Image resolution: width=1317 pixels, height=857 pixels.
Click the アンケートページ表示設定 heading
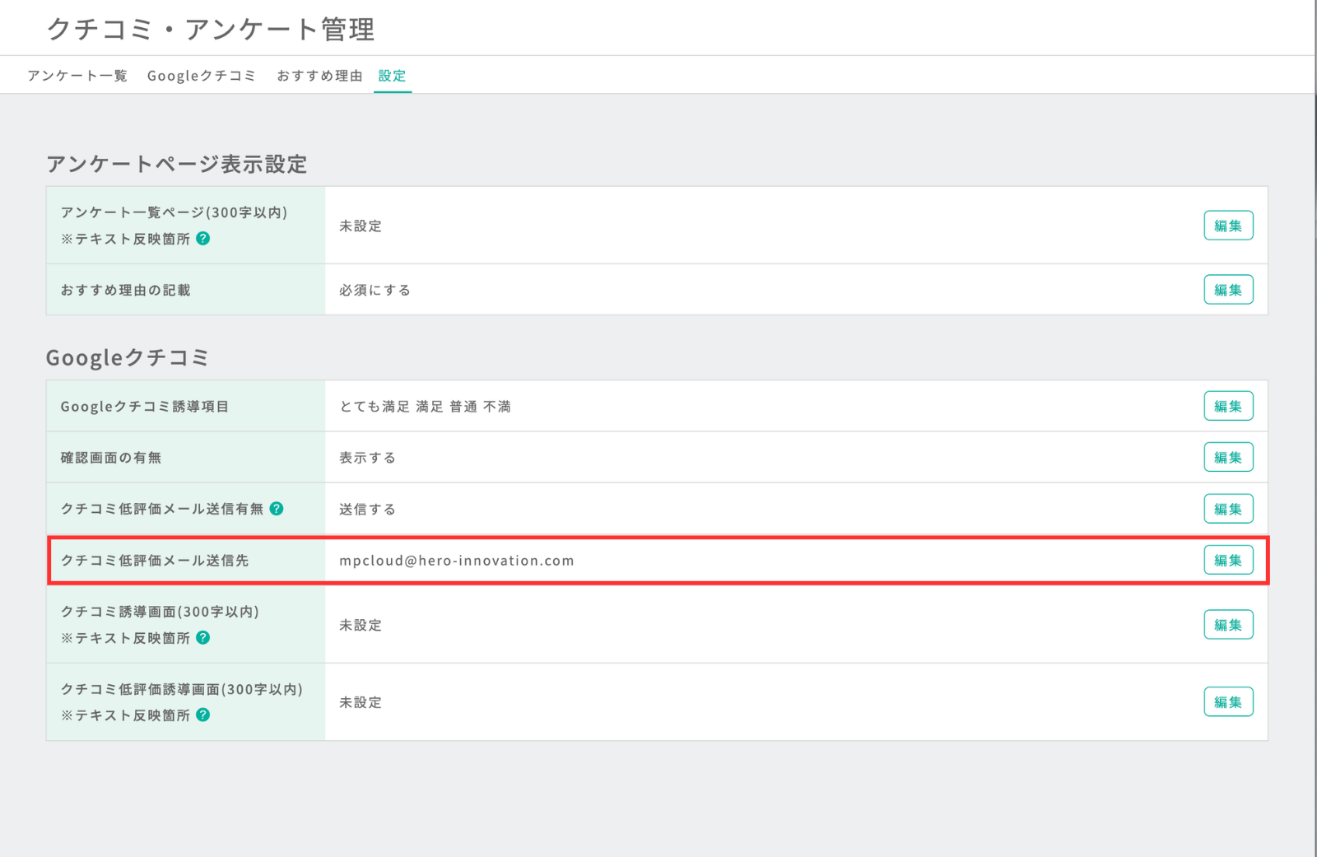pyautogui.click(x=177, y=164)
